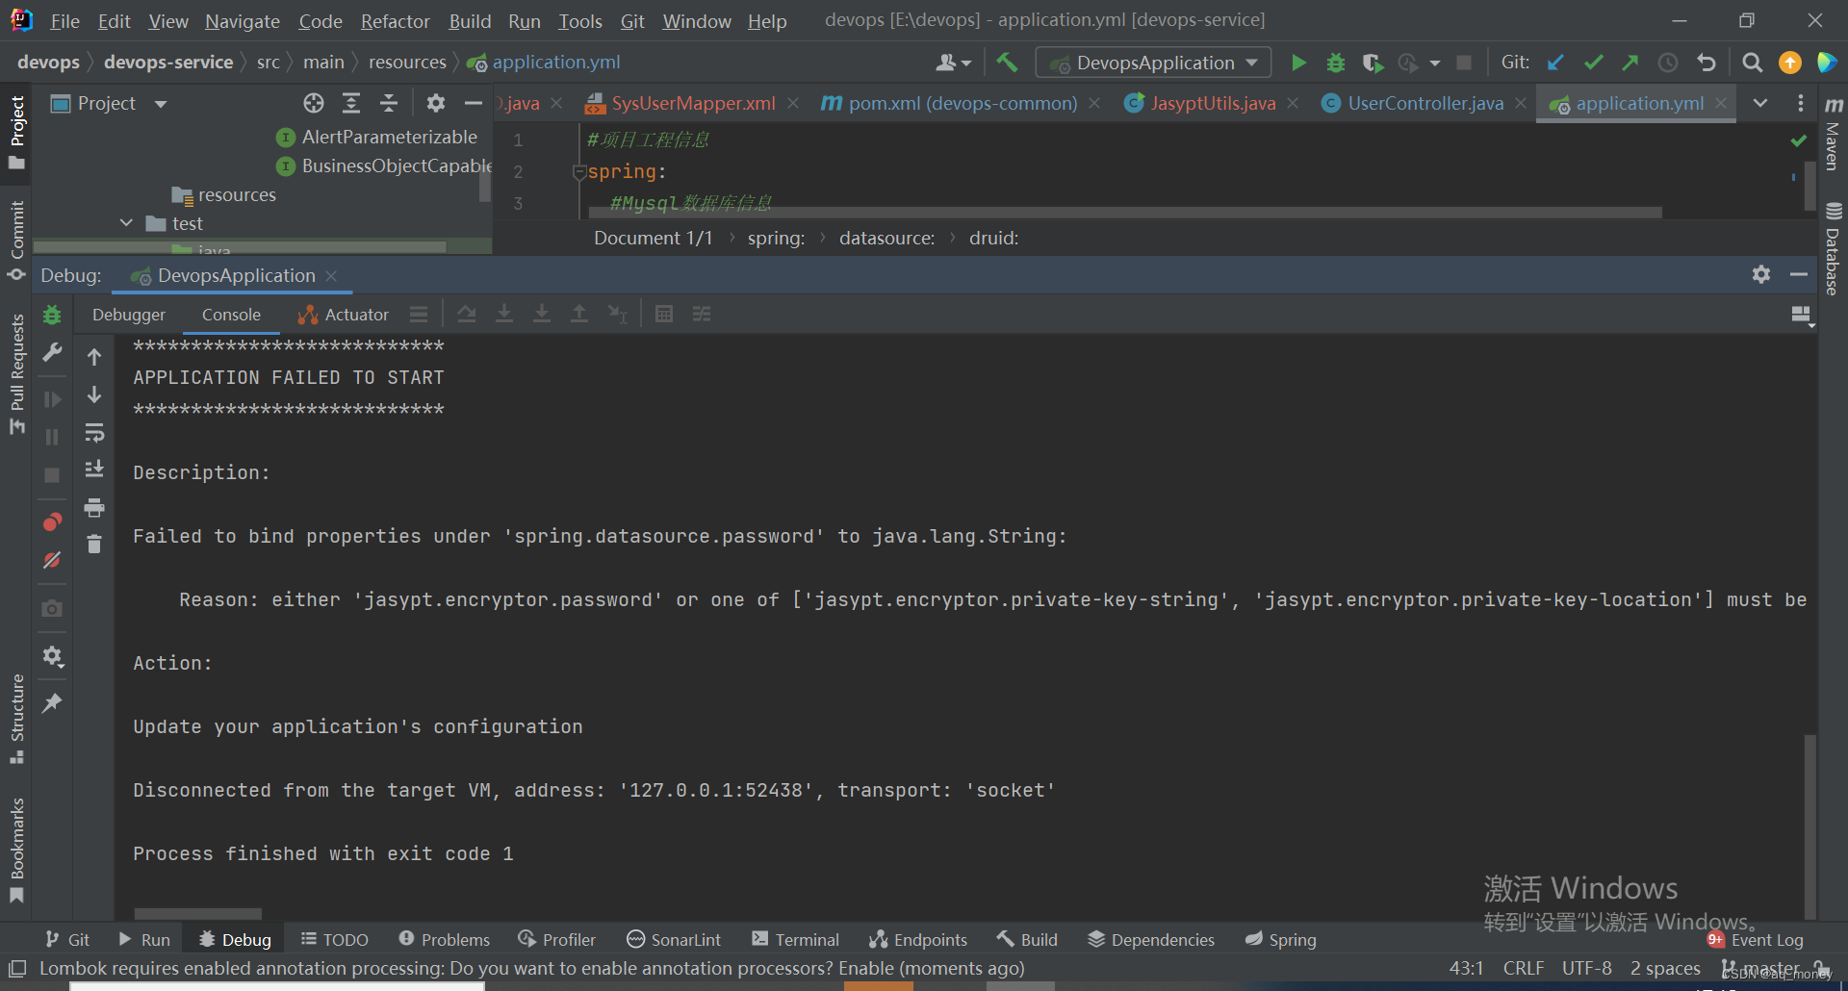Image resolution: width=1848 pixels, height=991 pixels.
Task: Rerun DevopsApplication debug bug icon
Action: pos(52,315)
